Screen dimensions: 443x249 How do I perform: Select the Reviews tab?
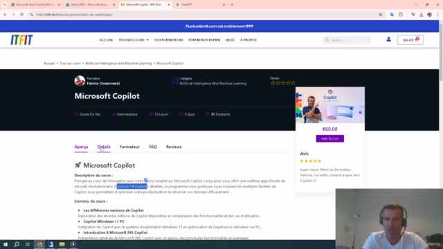(174, 147)
